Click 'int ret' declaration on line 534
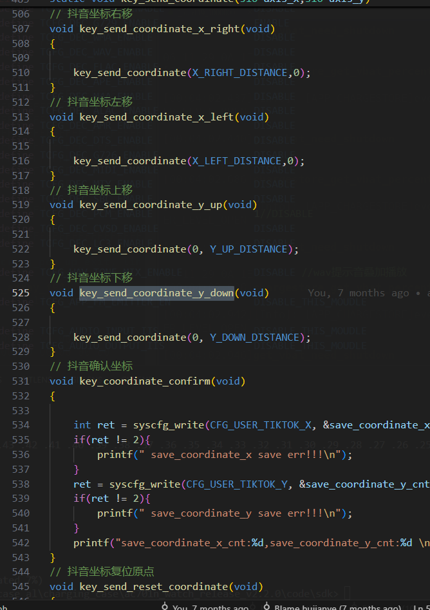This screenshot has height=610, width=430. click(94, 425)
